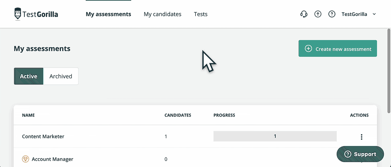Viewport: 391px width, 167px height.
Task: Click the vertical page scrollbar
Action: (x=389, y=71)
